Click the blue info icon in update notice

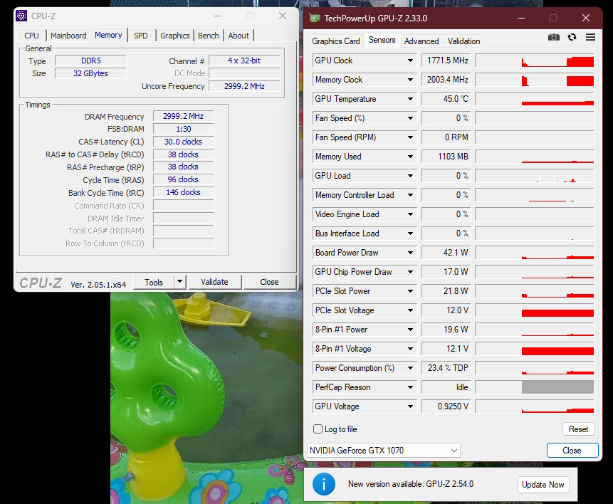[x=324, y=485]
